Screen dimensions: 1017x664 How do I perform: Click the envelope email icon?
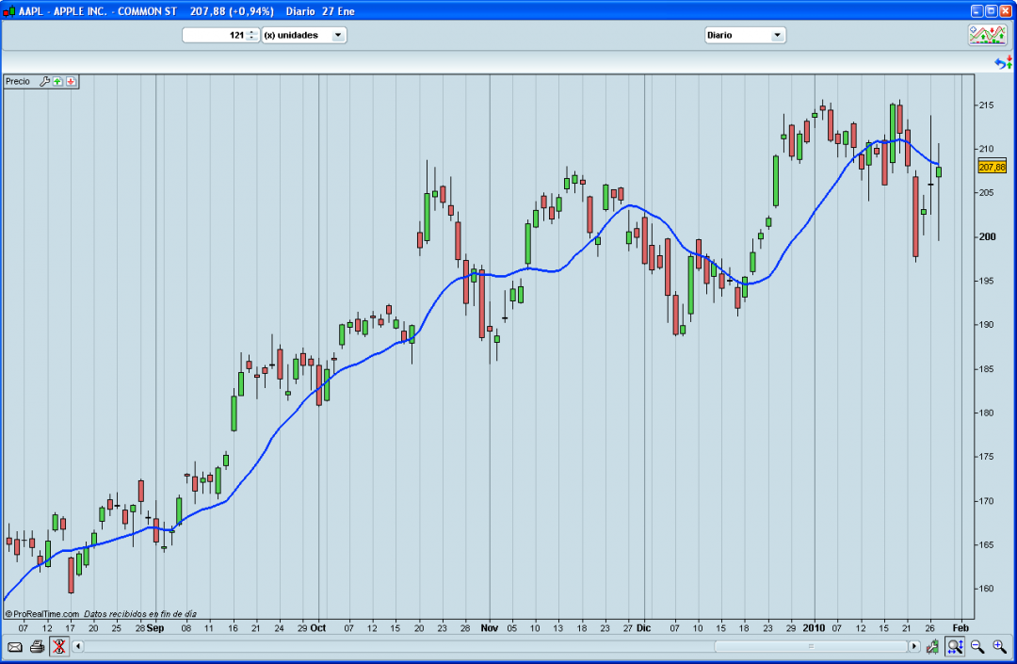[15, 646]
